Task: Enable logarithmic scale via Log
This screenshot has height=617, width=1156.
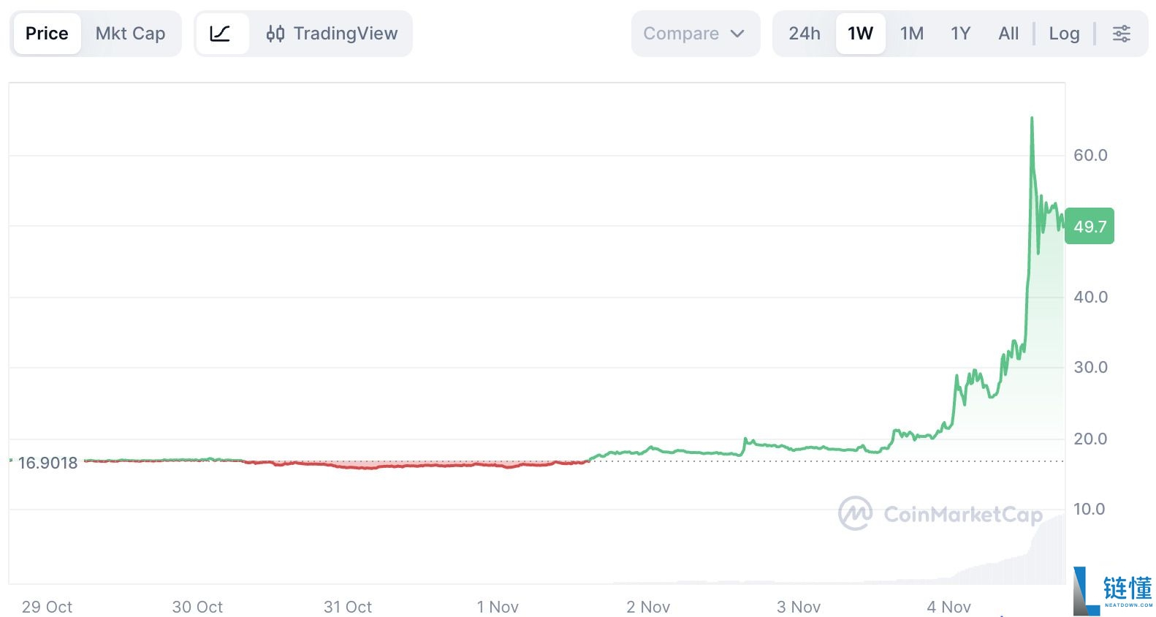Action: click(1064, 33)
